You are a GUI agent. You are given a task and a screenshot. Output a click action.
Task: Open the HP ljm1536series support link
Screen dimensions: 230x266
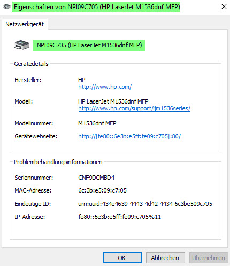[x=134, y=108]
